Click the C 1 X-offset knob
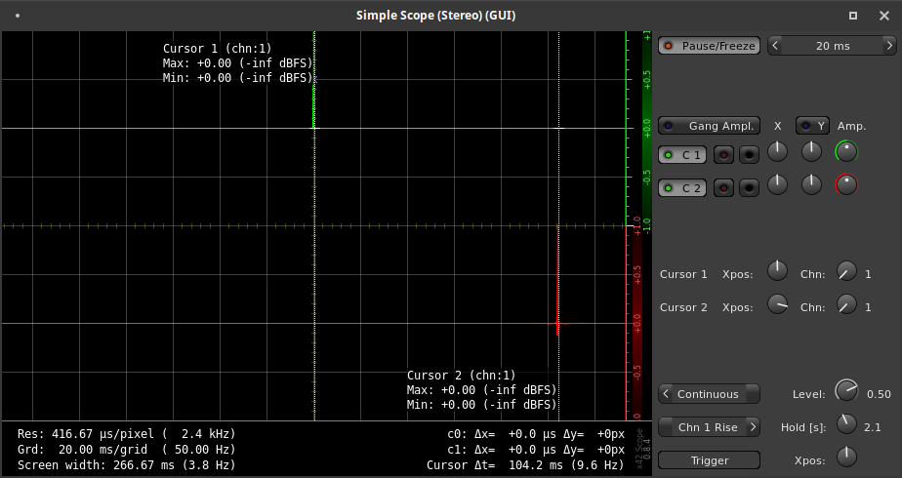Viewport: 902px width, 478px height. (x=778, y=151)
